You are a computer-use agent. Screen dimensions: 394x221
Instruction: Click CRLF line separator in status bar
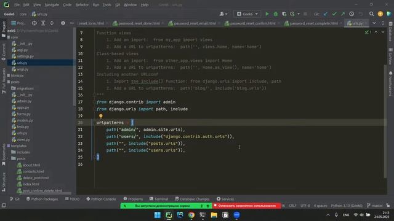pos(292,206)
